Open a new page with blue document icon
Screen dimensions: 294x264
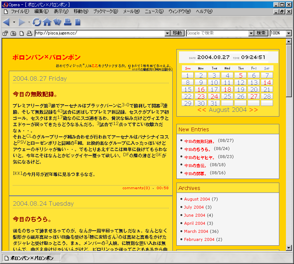click(78, 22)
